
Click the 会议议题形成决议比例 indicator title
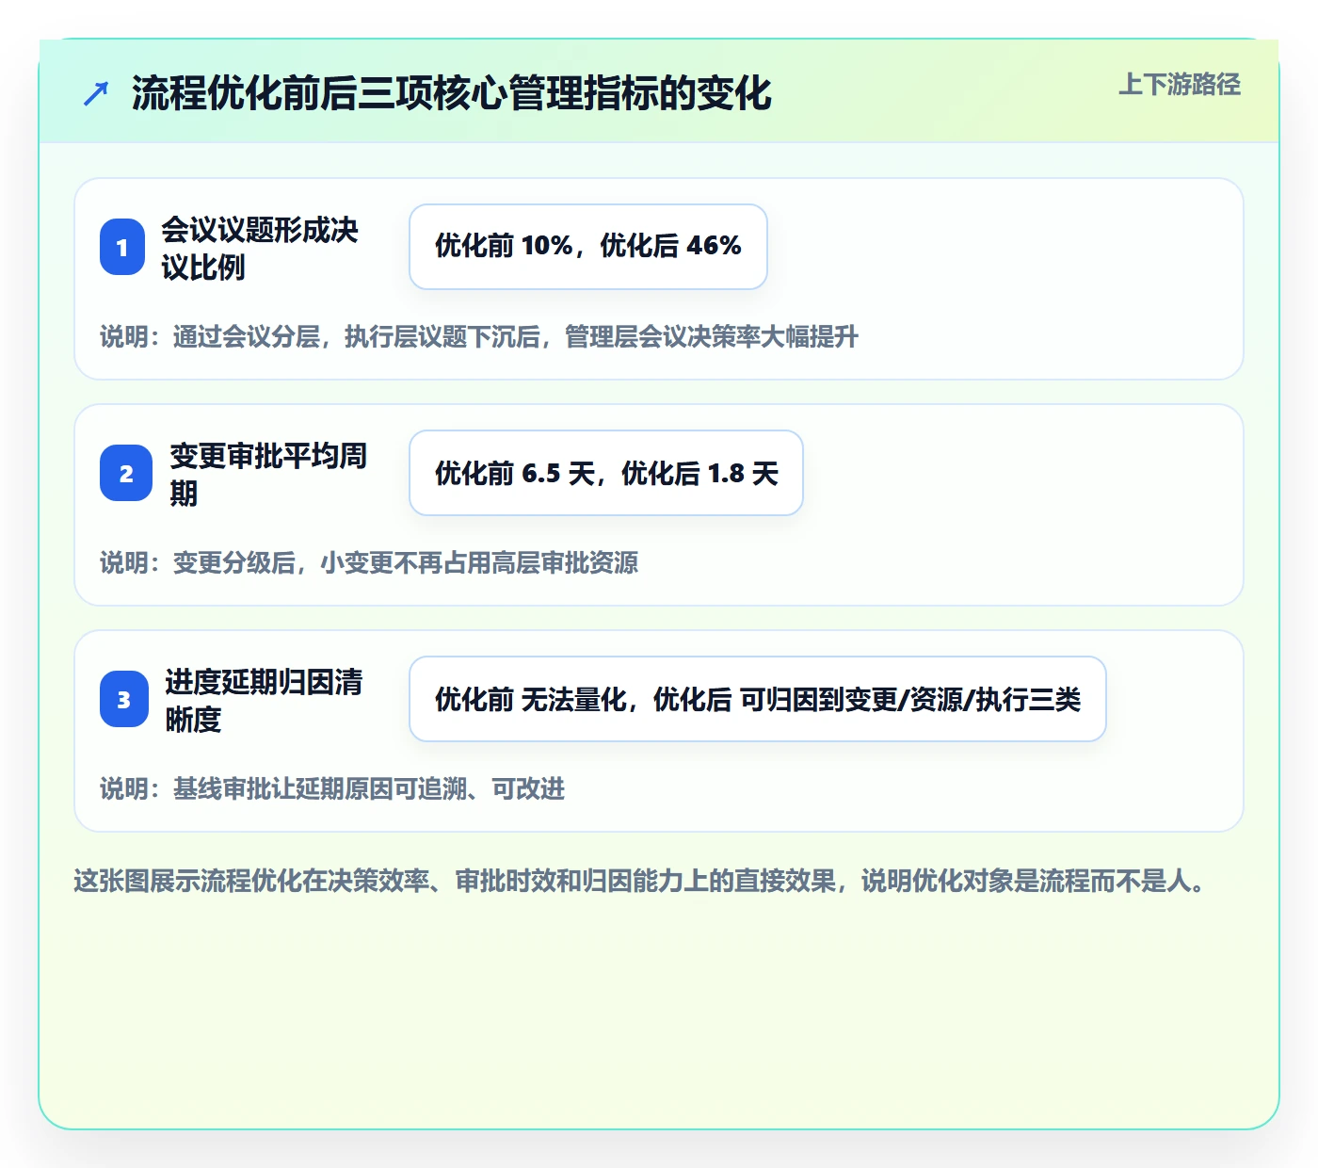click(x=260, y=248)
